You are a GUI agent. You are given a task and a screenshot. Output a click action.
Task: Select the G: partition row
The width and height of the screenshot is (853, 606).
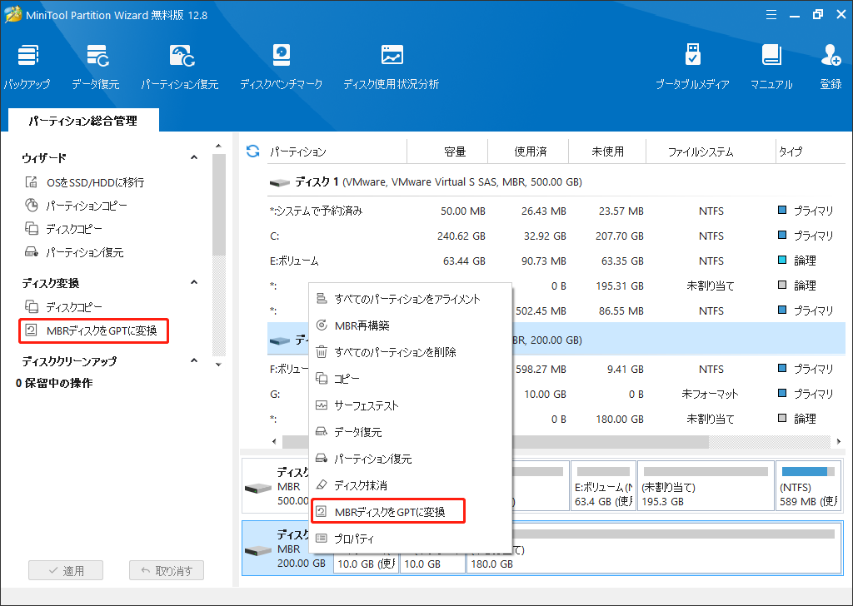[556, 394]
